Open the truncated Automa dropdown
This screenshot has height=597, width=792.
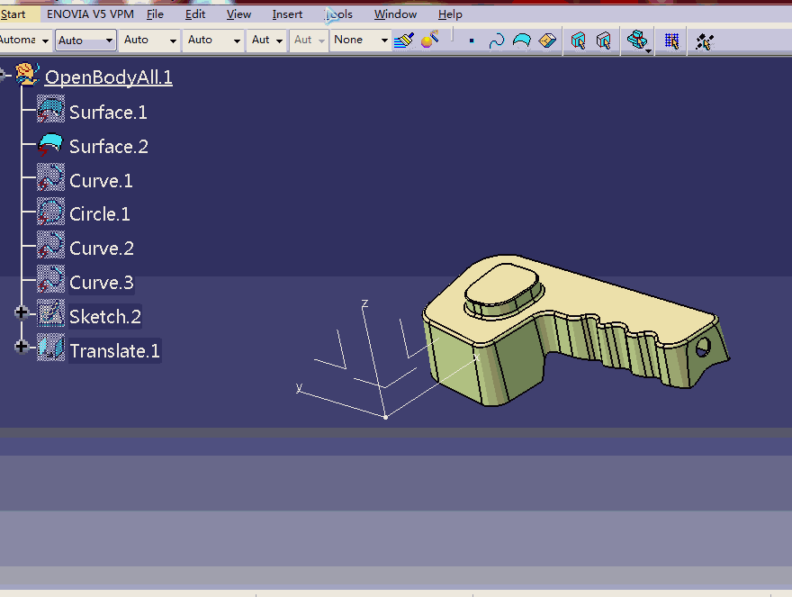pyautogui.click(x=45, y=41)
